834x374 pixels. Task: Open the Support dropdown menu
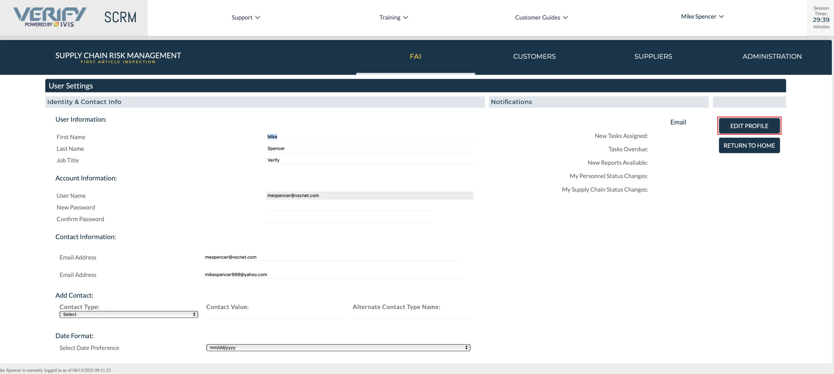pos(246,18)
